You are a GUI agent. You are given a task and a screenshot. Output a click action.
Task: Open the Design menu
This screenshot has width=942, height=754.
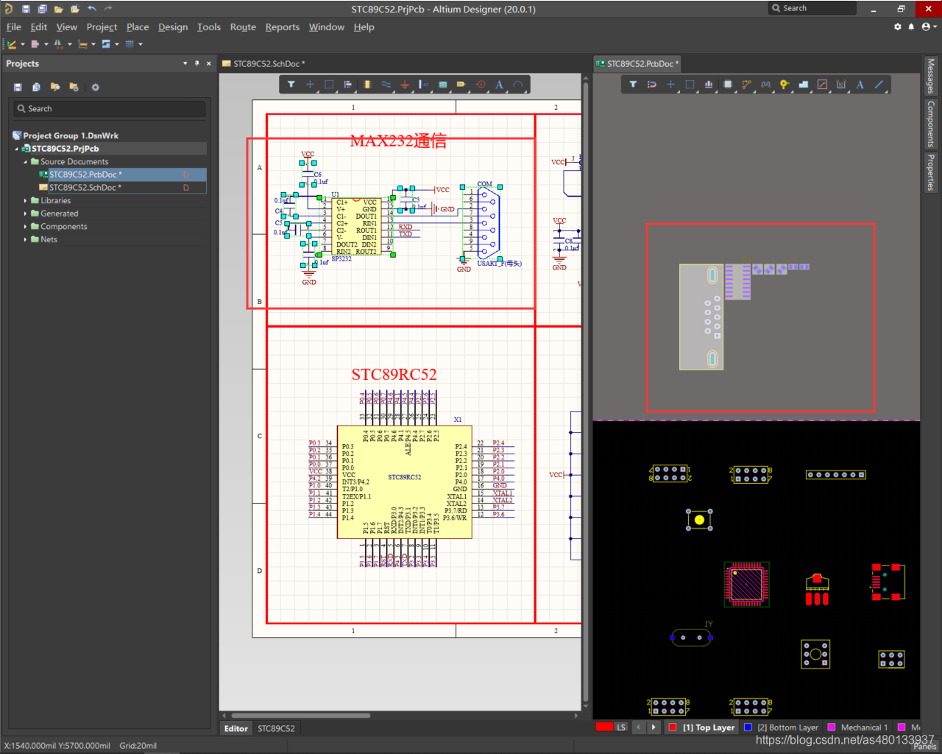coord(173,27)
